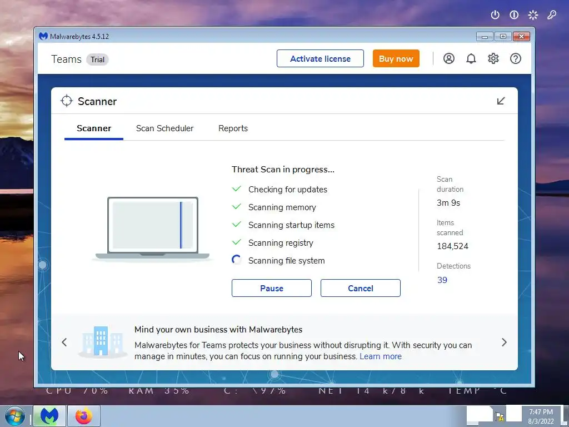Click the Buy now button

click(x=396, y=58)
